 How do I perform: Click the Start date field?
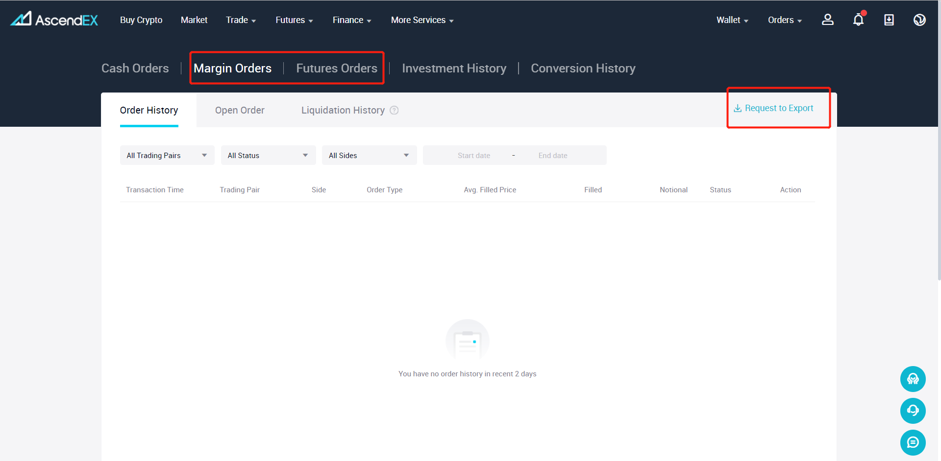pyautogui.click(x=474, y=155)
